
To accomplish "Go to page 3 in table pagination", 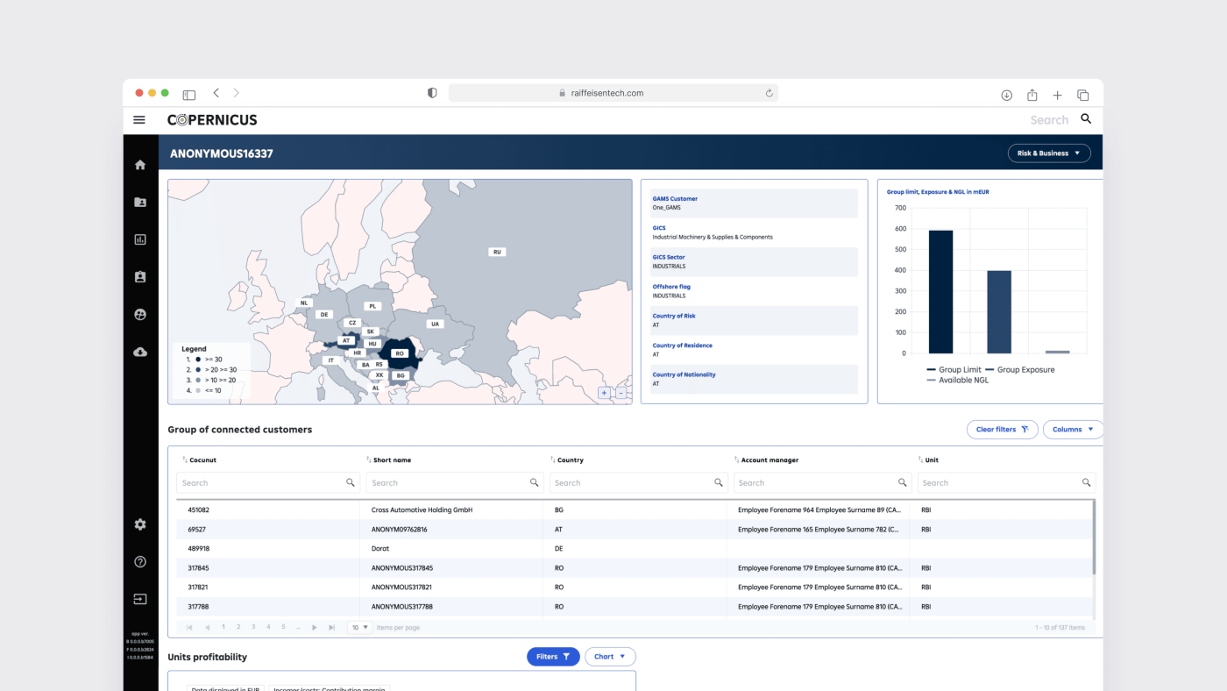I will tap(253, 627).
